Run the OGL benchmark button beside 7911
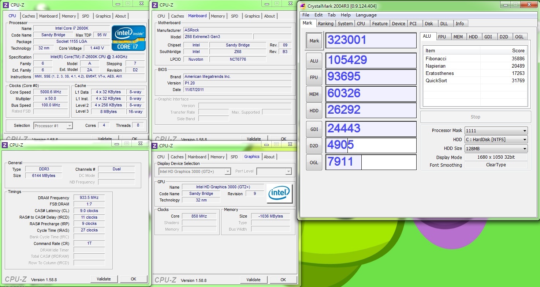The width and height of the screenshot is (540, 287). point(314,163)
